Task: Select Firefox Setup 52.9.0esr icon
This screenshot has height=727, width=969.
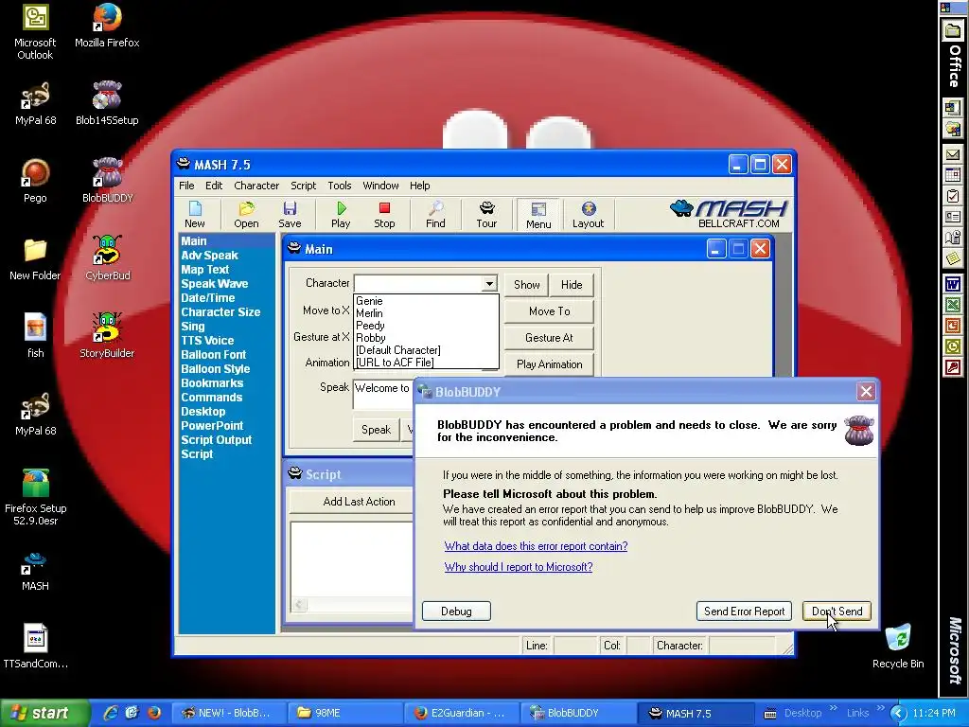Action: pyautogui.click(x=35, y=497)
